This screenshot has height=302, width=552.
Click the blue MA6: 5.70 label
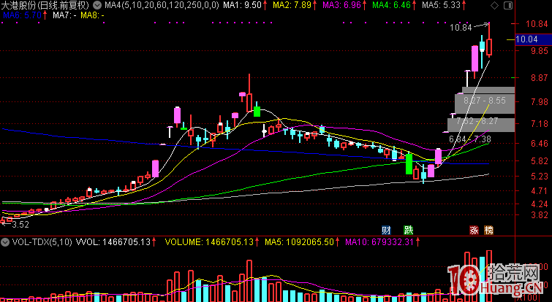pos(20,15)
